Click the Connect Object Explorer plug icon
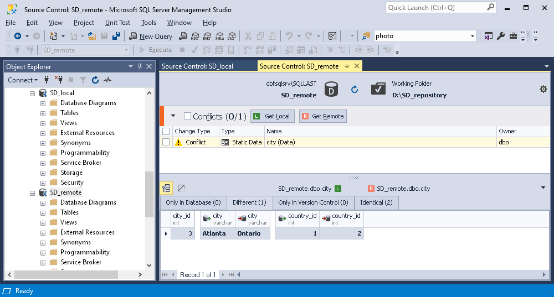554x297 pixels. tap(47, 80)
